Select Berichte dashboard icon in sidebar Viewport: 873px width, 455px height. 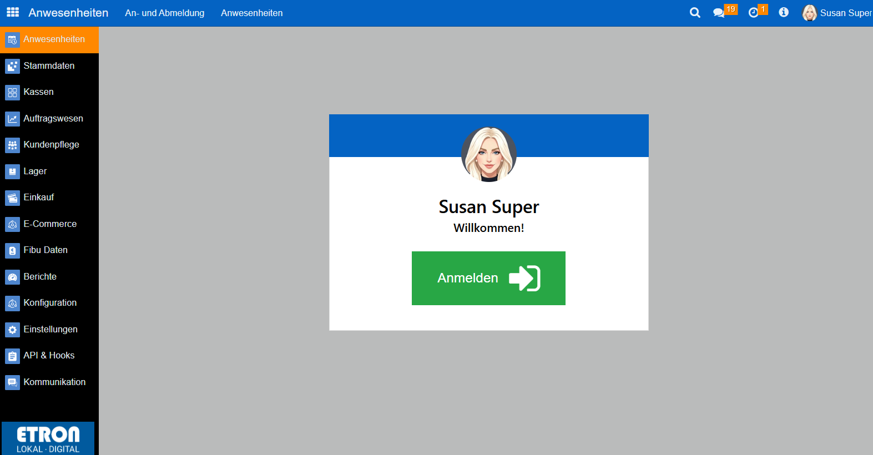click(12, 277)
